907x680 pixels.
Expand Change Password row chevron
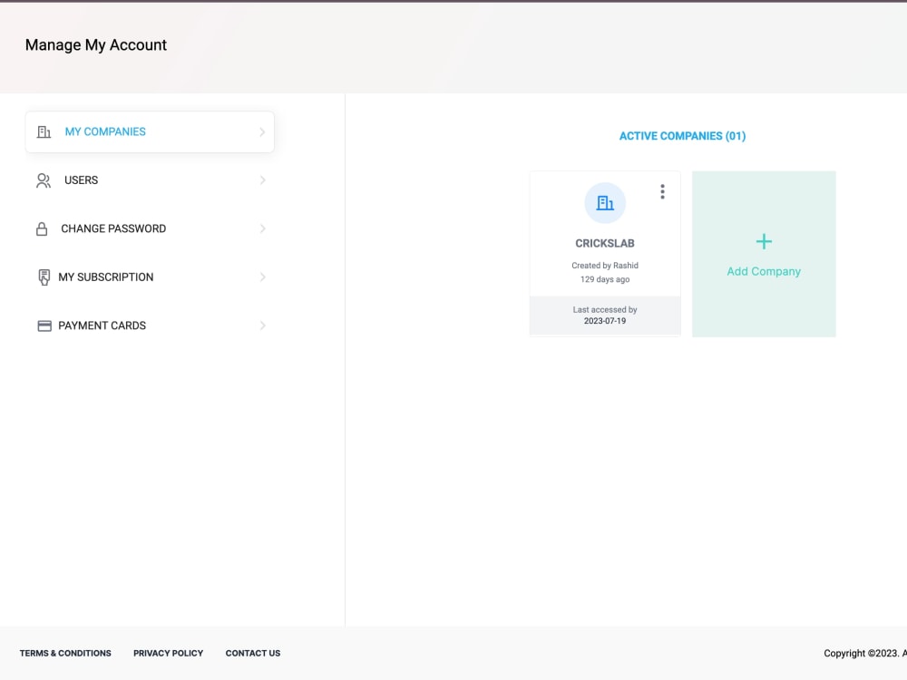pos(262,229)
